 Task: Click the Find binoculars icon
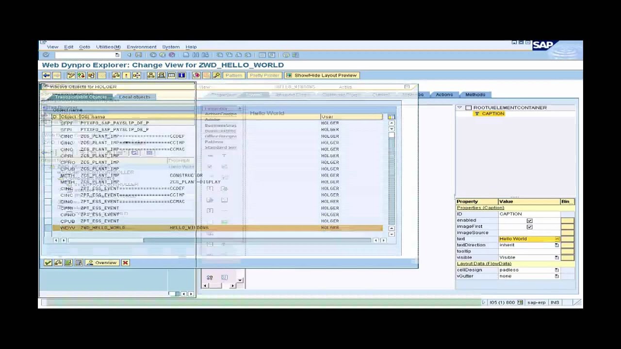click(196, 55)
